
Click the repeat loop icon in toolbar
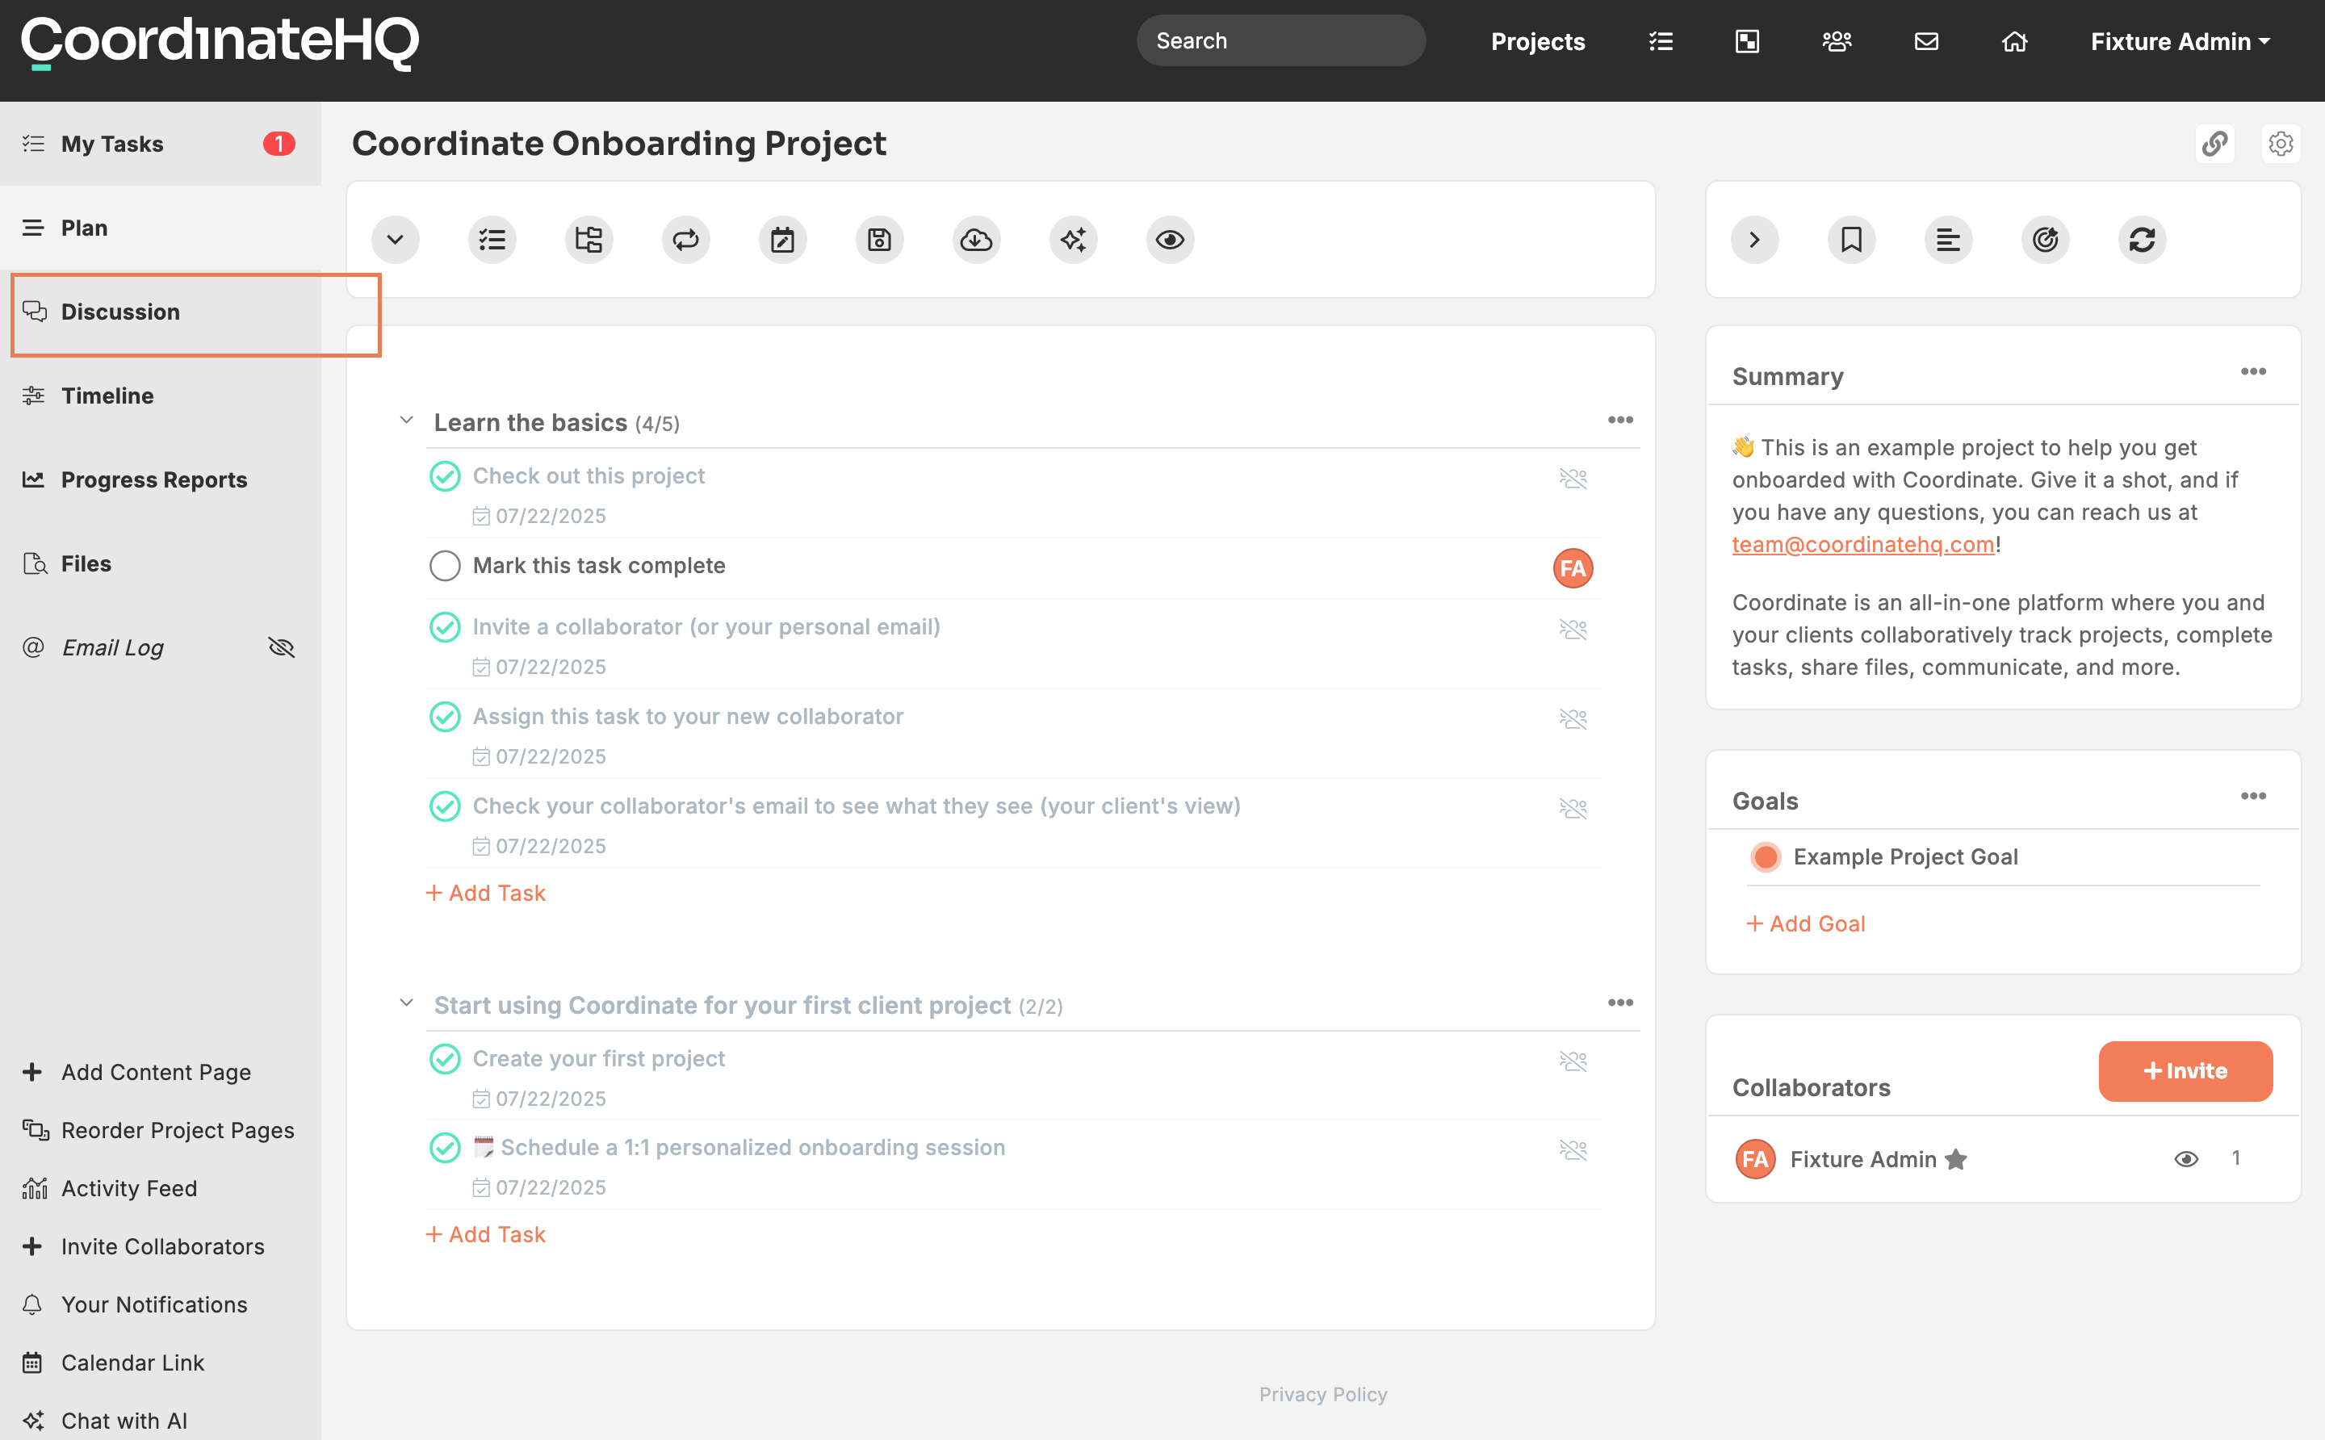(685, 239)
